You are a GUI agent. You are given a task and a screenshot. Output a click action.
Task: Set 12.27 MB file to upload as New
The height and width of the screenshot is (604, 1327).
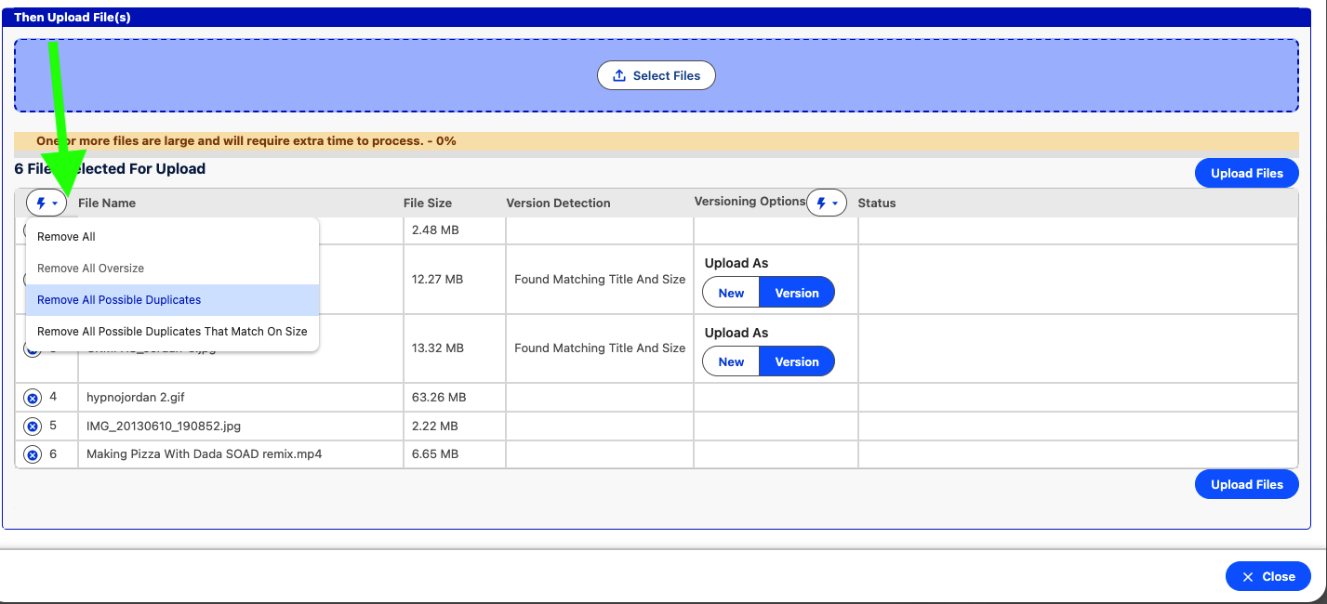coord(731,293)
